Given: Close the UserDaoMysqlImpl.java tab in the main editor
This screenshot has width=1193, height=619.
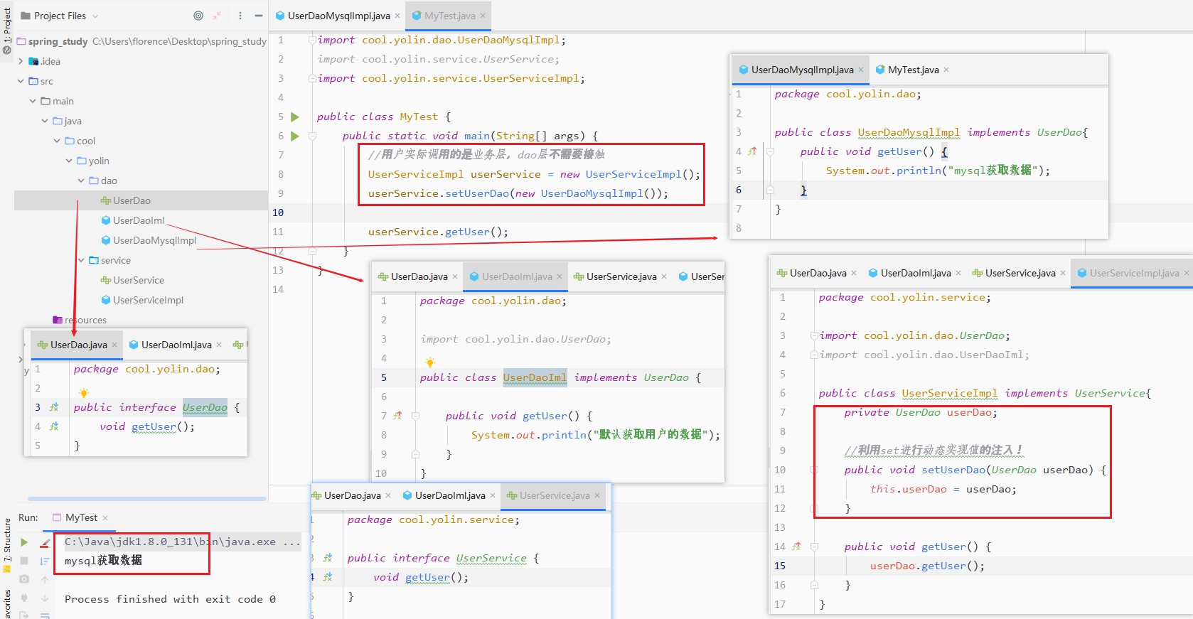Looking at the screenshot, I should [x=397, y=16].
